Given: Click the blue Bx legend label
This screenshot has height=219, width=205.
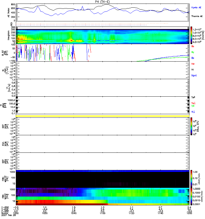Looking at the screenshot, I should coord(193,58).
